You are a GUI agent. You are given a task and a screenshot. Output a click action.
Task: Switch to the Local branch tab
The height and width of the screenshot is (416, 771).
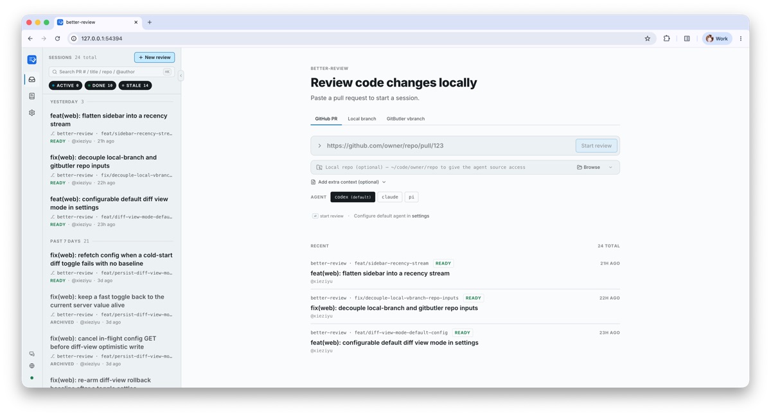pos(362,119)
